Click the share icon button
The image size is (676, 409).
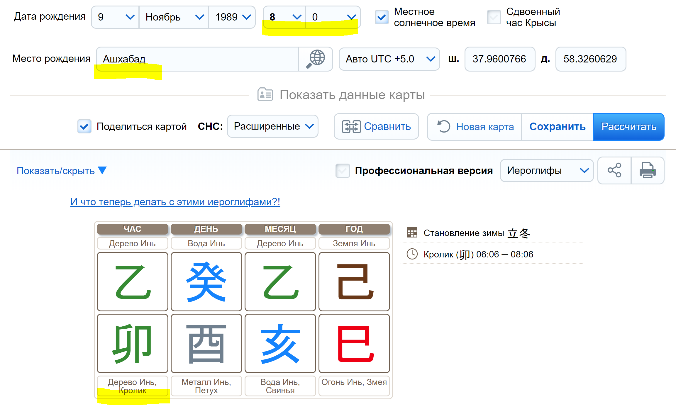click(614, 170)
